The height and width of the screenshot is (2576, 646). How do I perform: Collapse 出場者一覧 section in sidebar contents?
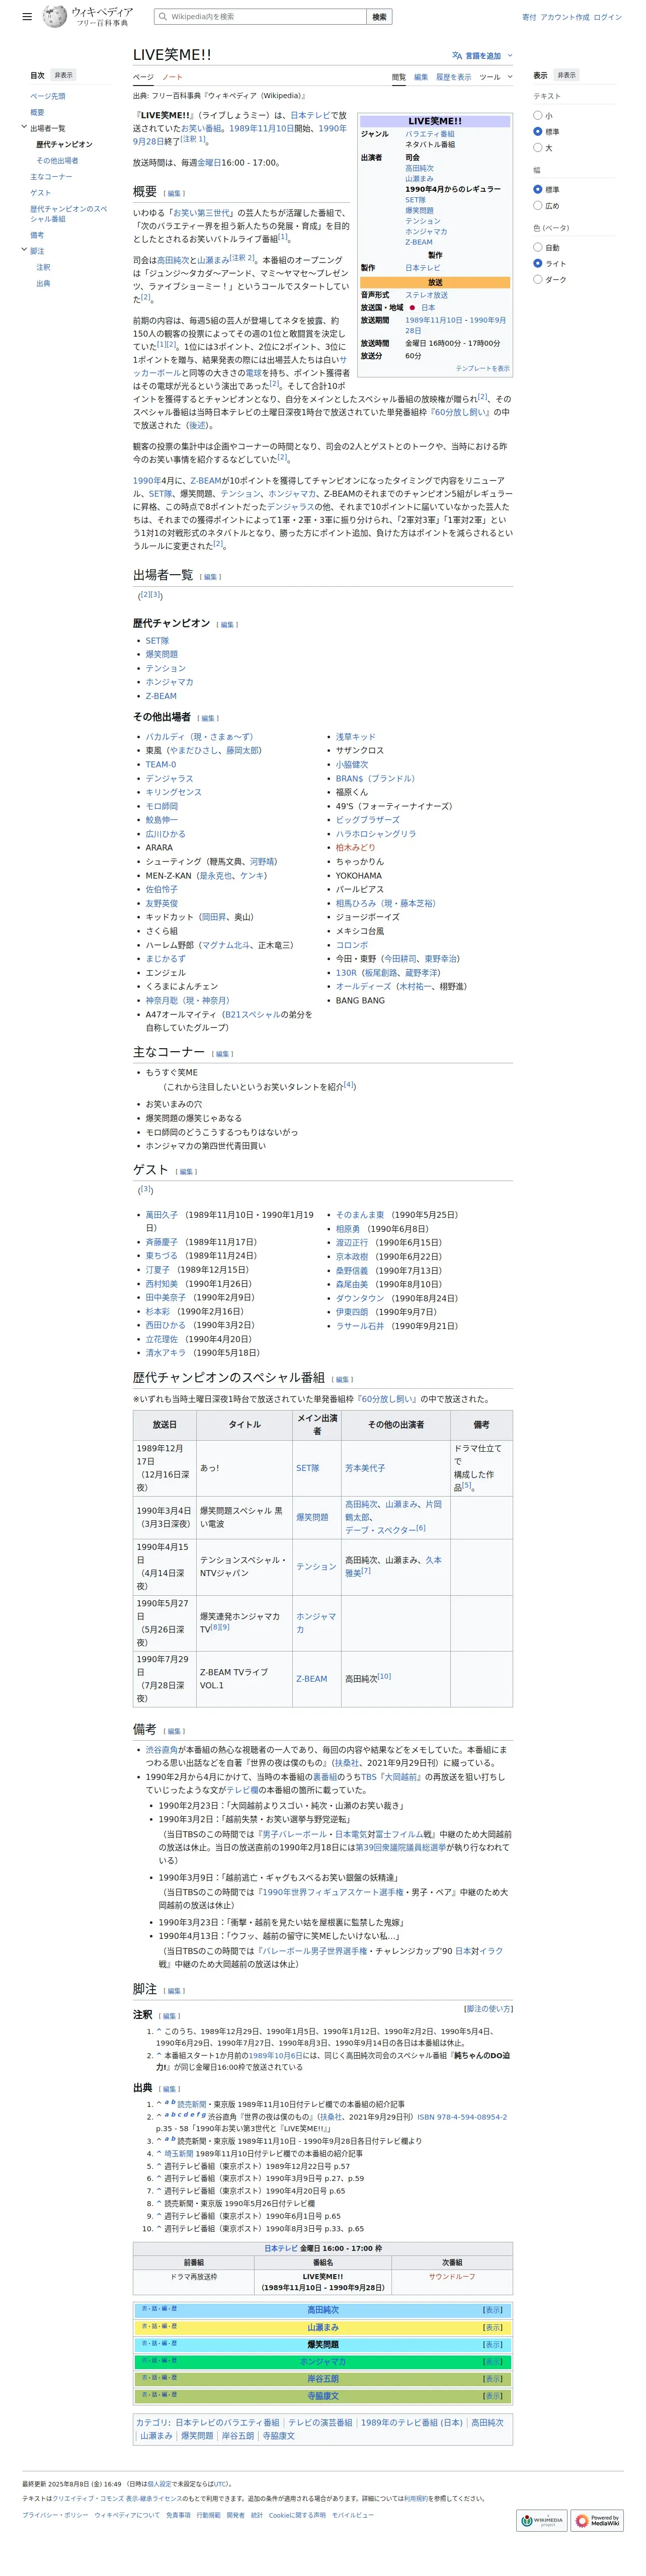point(24,127)
